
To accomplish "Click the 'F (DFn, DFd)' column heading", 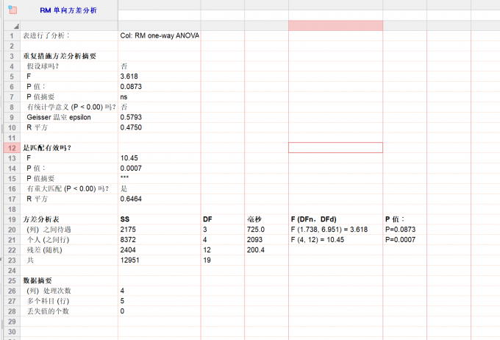I will click(313, 219).
